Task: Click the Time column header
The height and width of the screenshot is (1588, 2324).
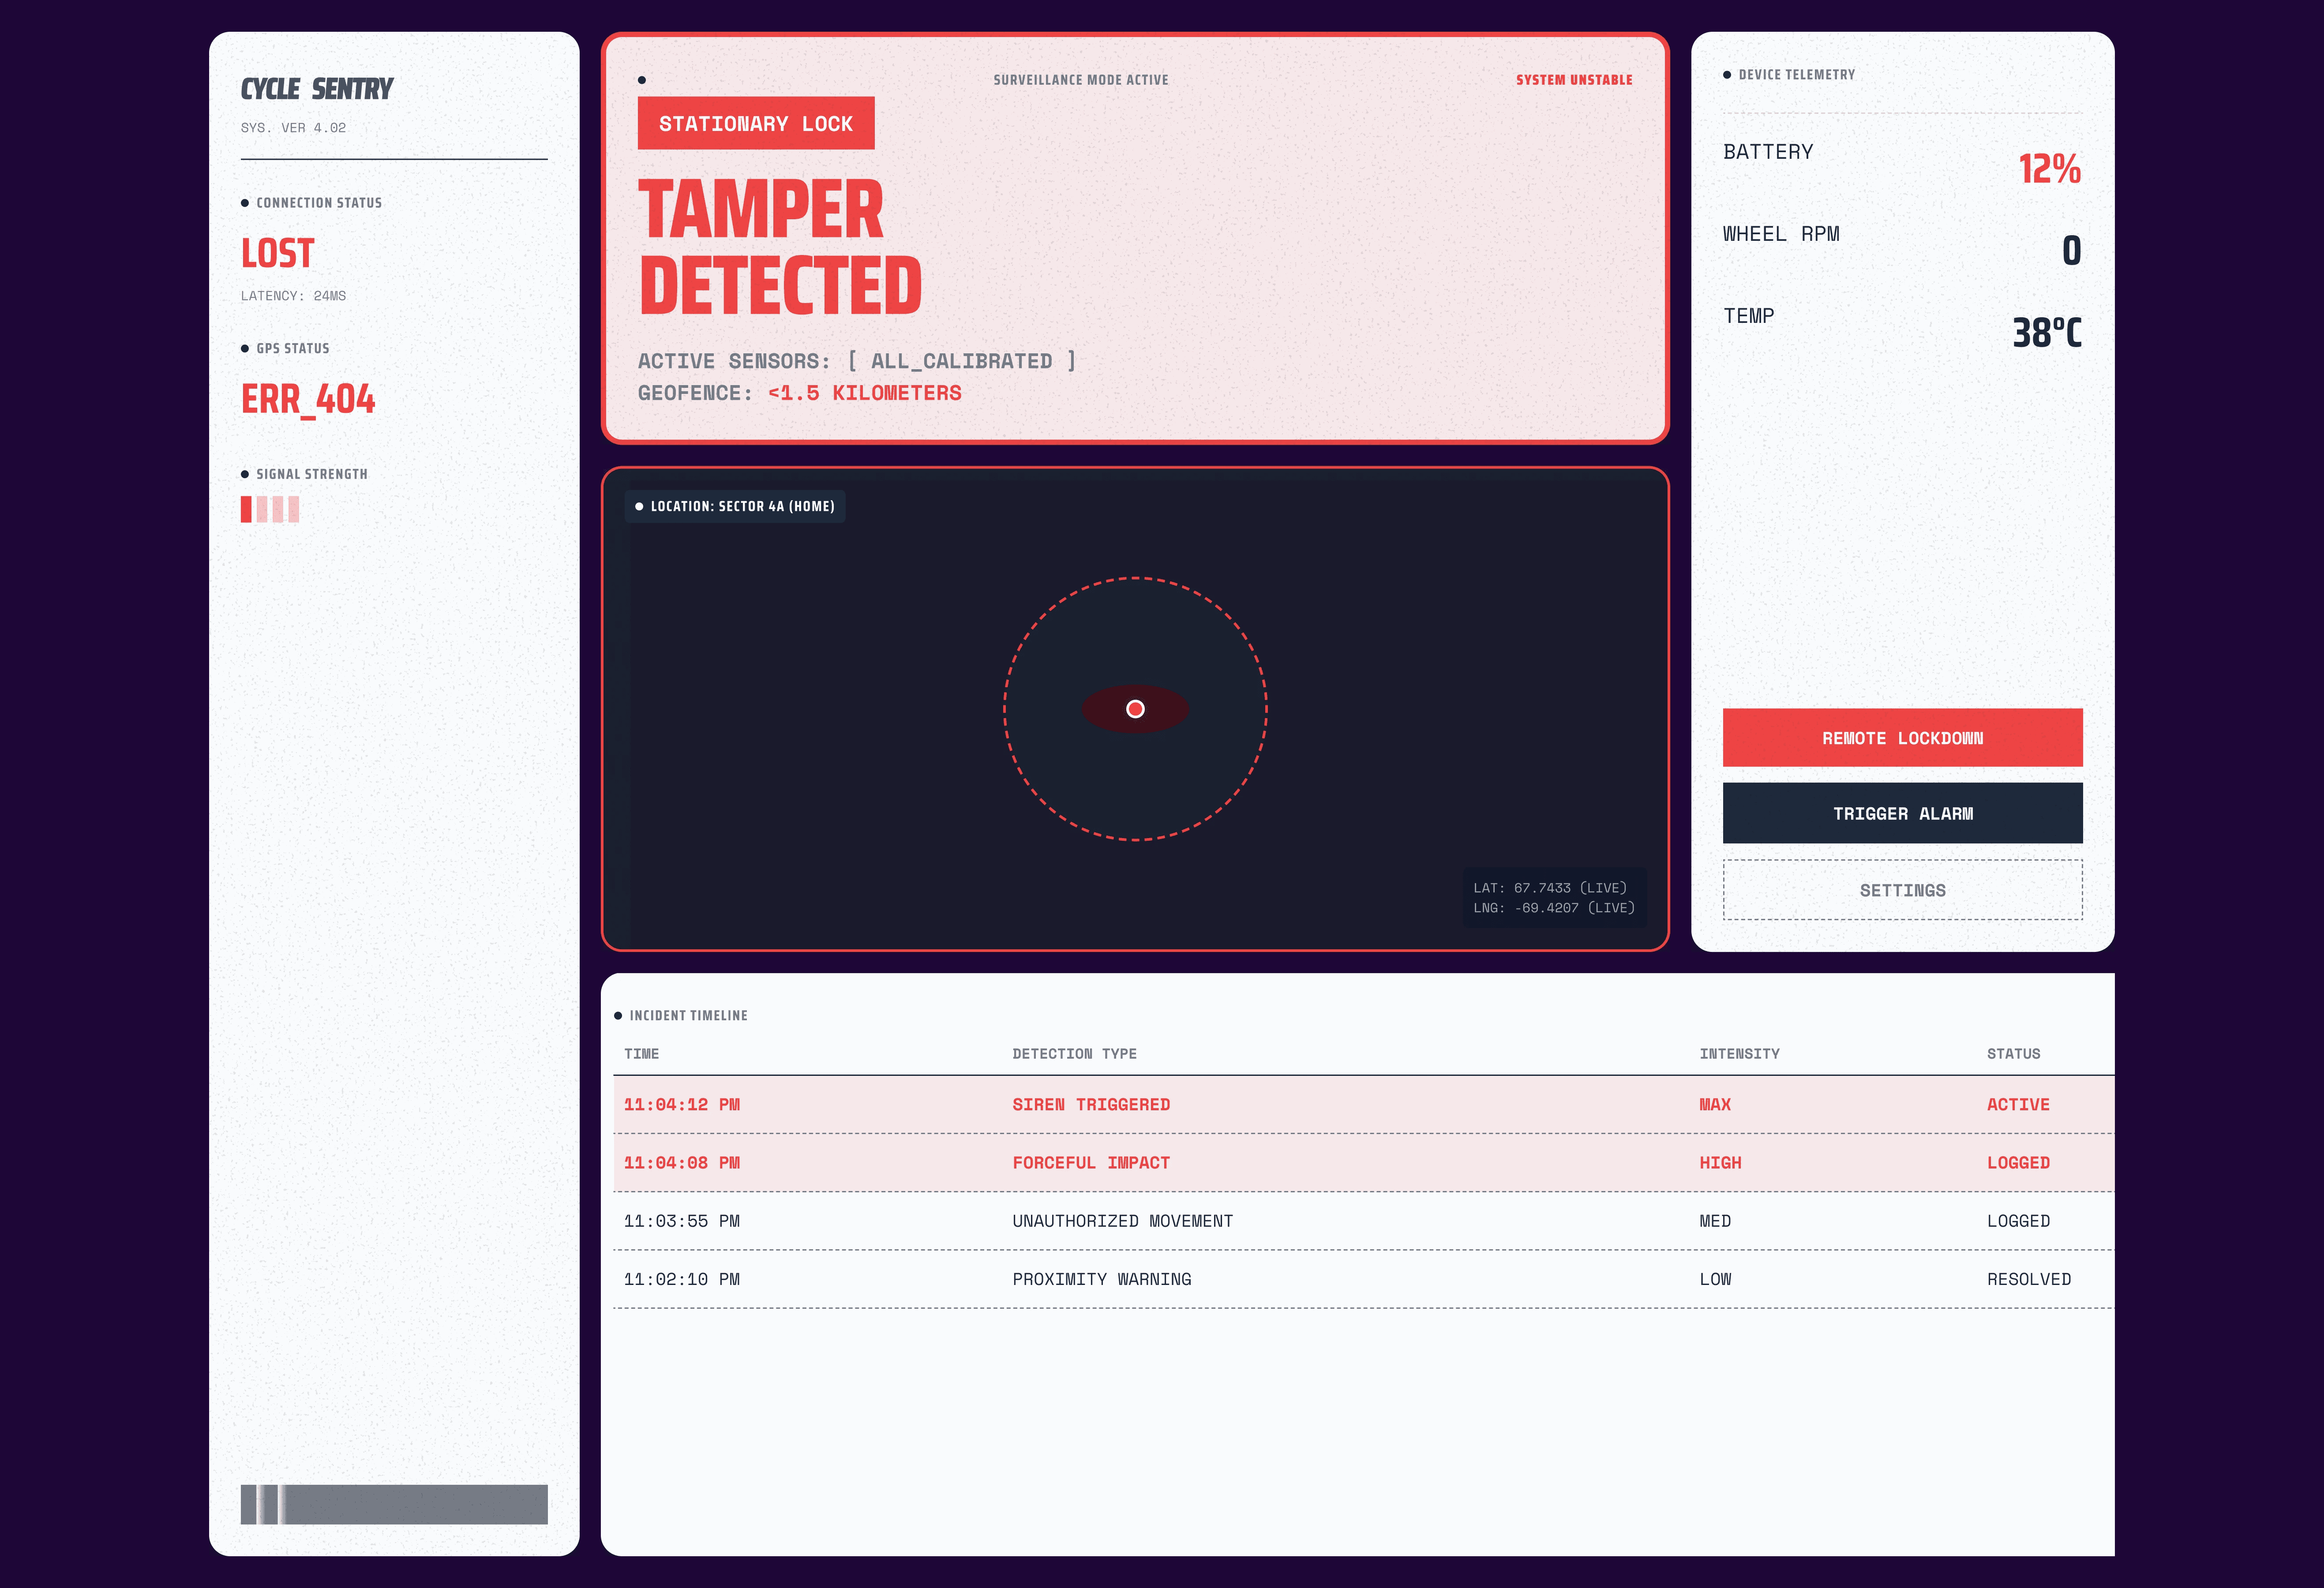Action: point(641,1054)
